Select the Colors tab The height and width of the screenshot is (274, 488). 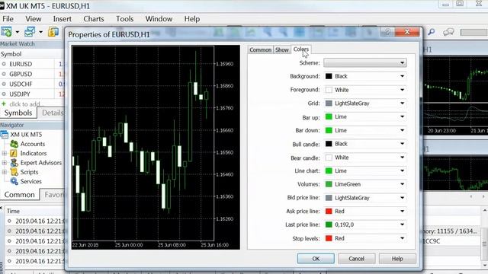(301, 49)
